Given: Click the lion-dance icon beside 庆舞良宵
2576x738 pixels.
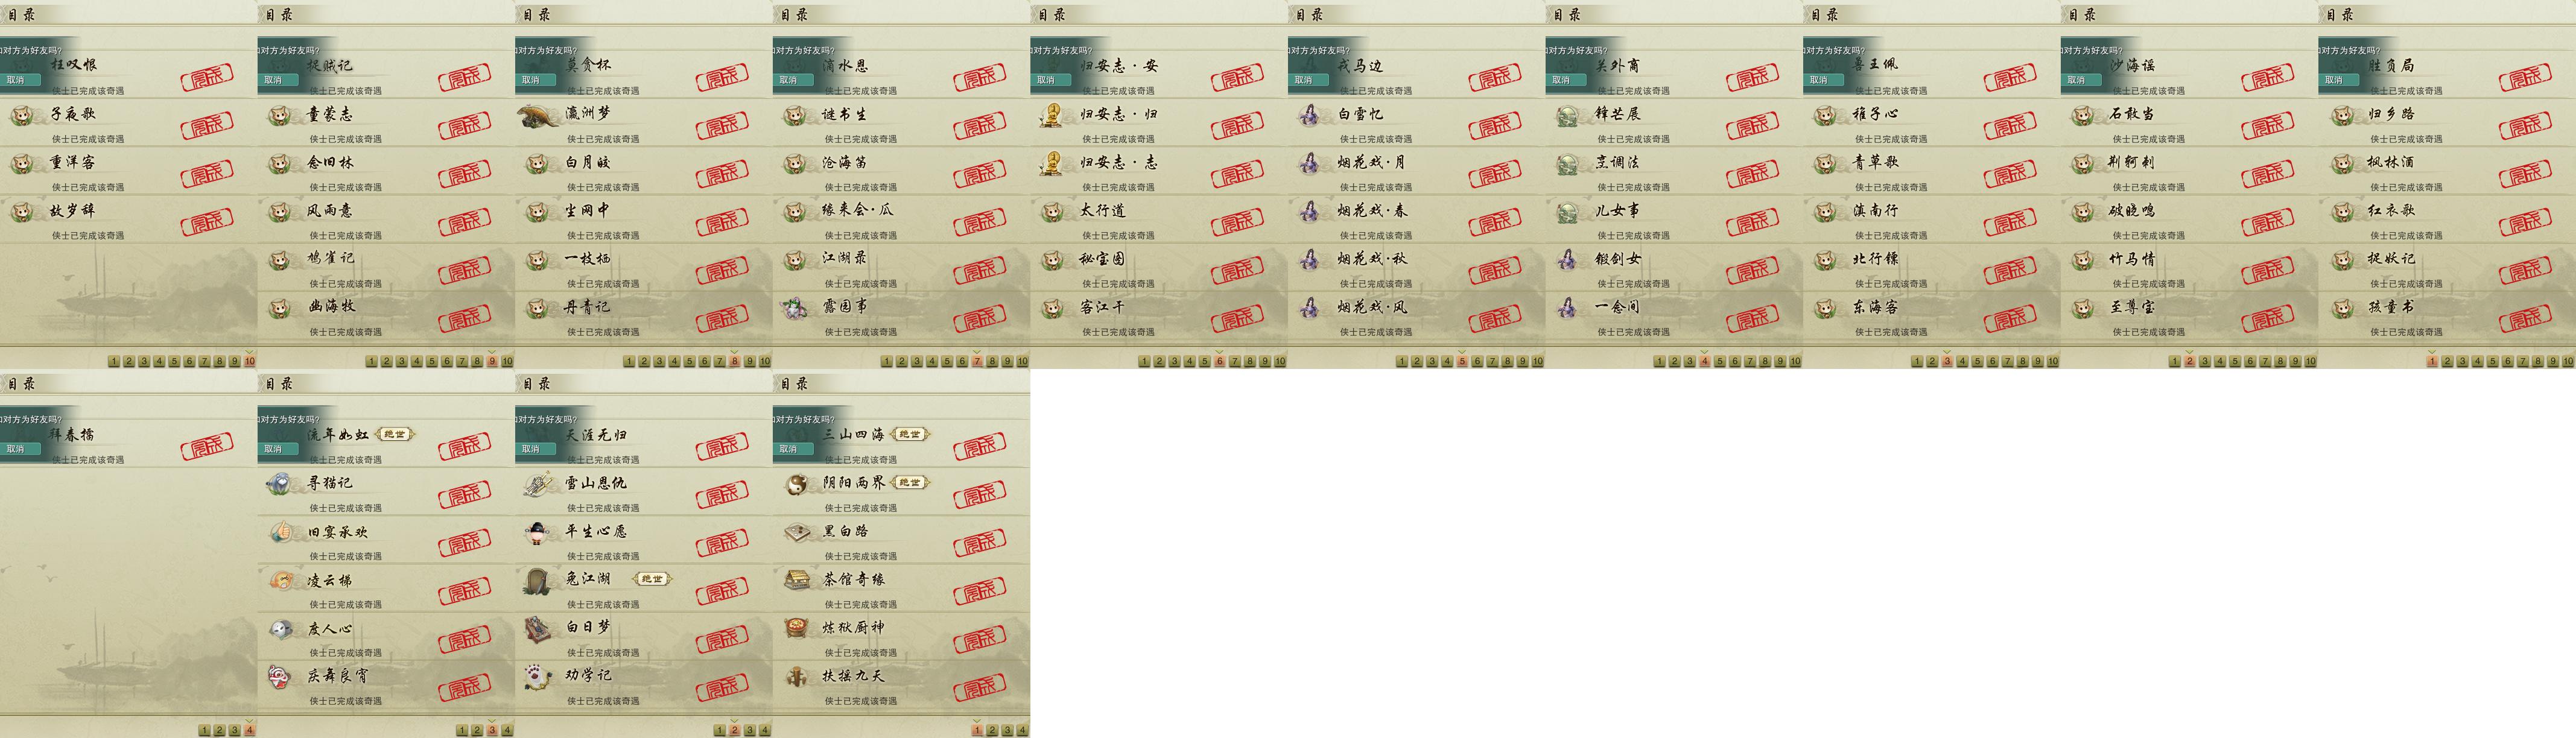Looking at the screenshot, I should tap(280, 677).
